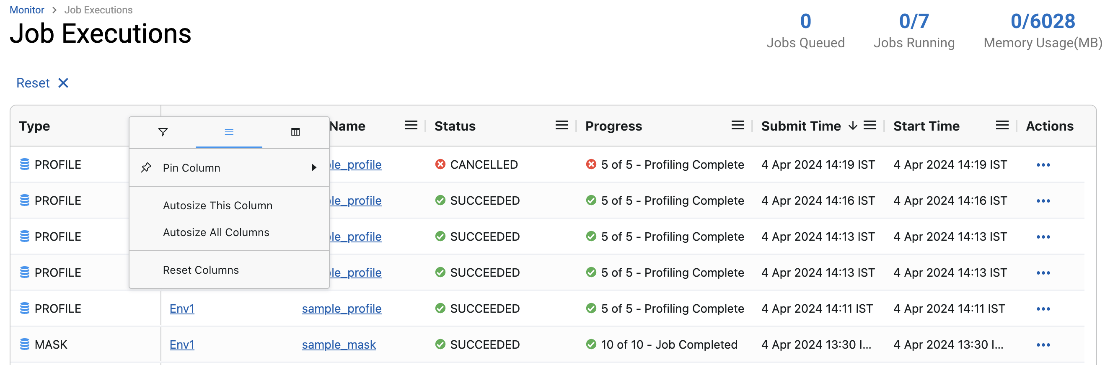Click the Jobs Queued count 0

(x=805, y=21)
